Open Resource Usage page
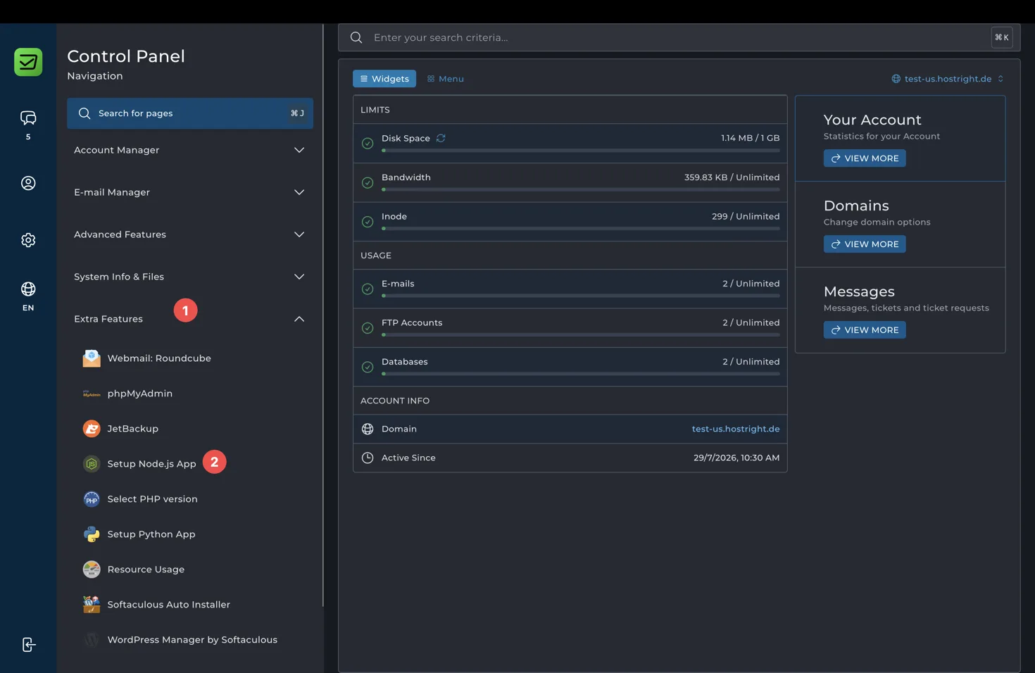 pyautogui.click(x=146, y=570)
